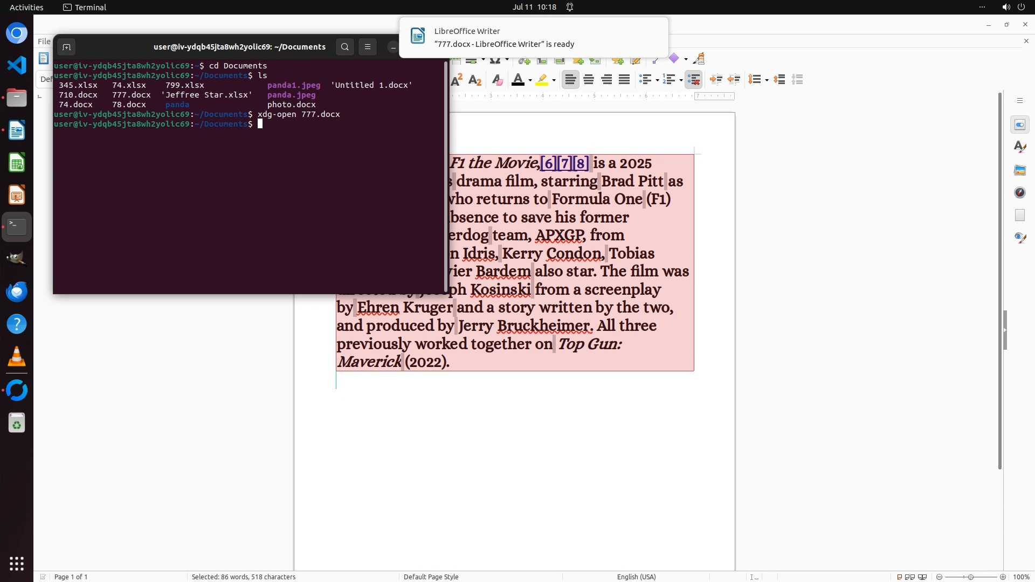Center align the paragraph text
The width and height of the screenshot is (1035, 582).
point(589,80)
